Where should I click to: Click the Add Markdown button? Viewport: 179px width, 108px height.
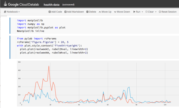pos(74,12)
